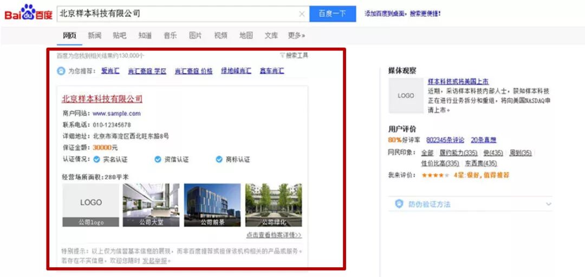585x277 pixels.
Task: Expand 防伪验证方法 with the chevron arrow
Action: (548, 204)
